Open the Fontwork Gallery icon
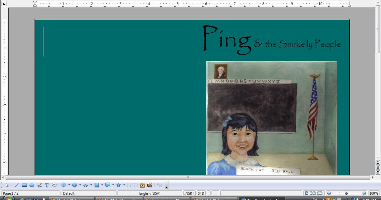The width and height of the screenshot is (381, 200). [x=142, y=185]
